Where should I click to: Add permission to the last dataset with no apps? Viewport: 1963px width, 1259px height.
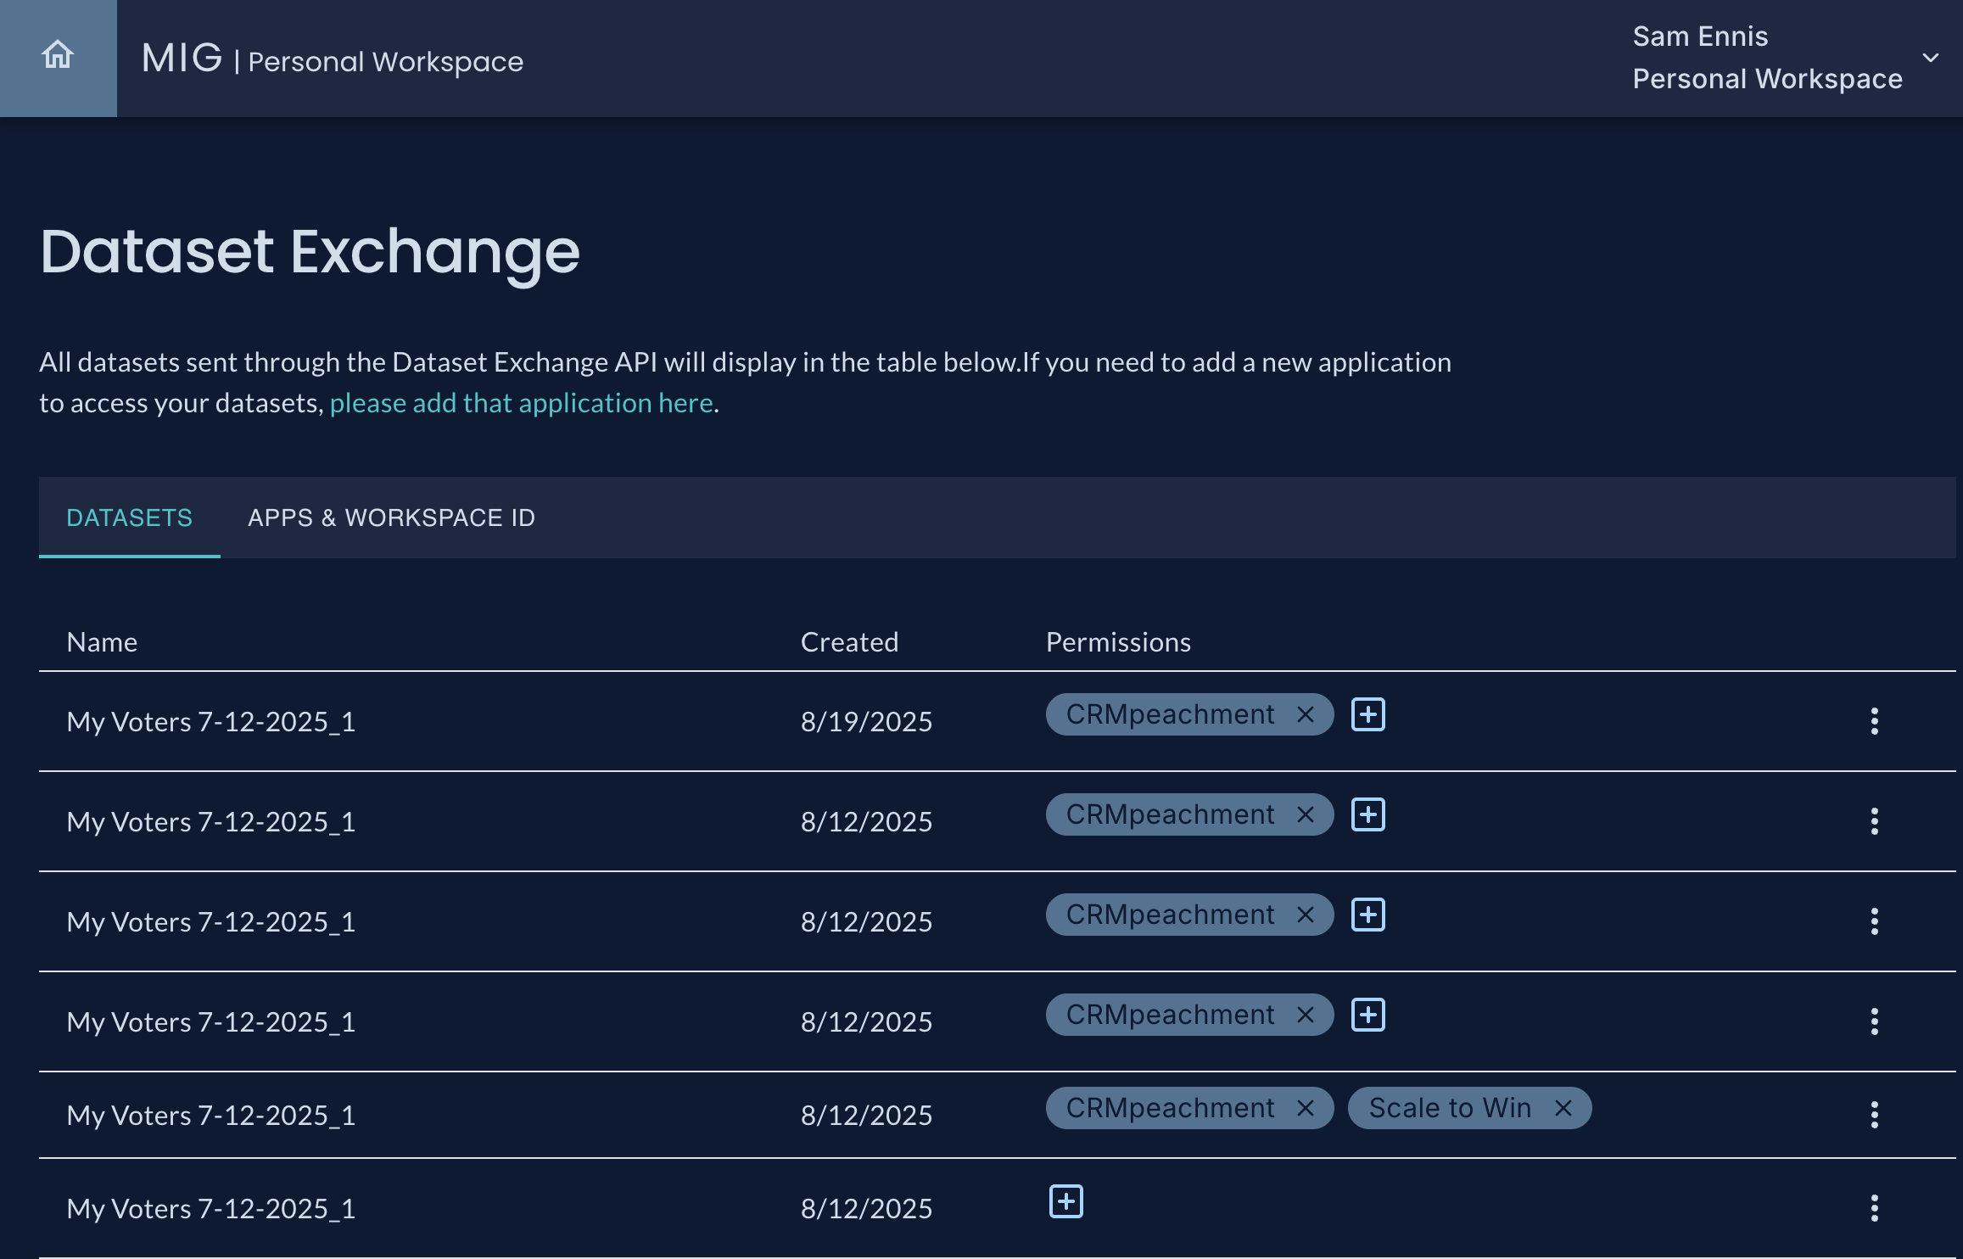pyautogui.click(x=1065, y=1201)
